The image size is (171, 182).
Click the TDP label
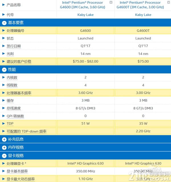point(10,124)
